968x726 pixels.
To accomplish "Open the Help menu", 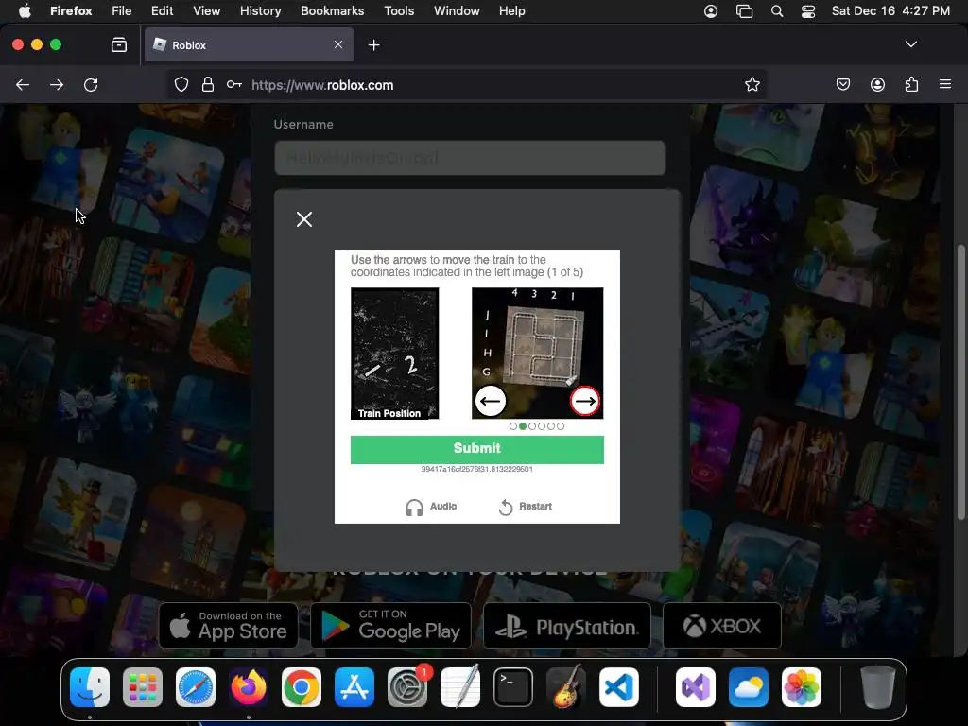I will (x=511, y=10).
